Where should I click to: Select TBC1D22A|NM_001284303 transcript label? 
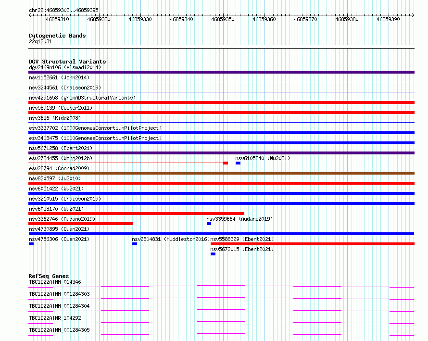click(59, 294)
